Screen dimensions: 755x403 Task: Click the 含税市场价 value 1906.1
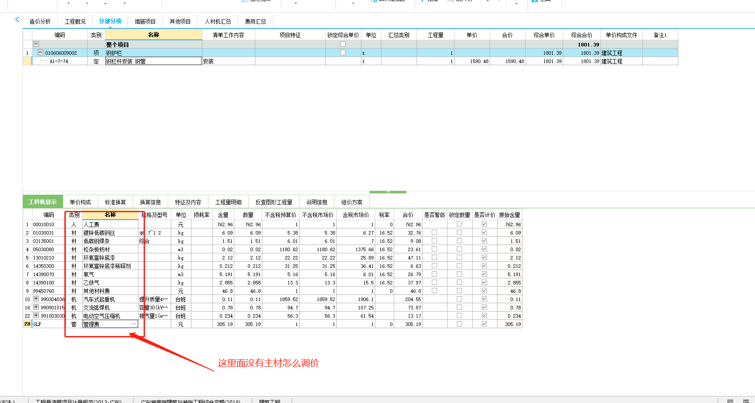[x=366, y=299]
